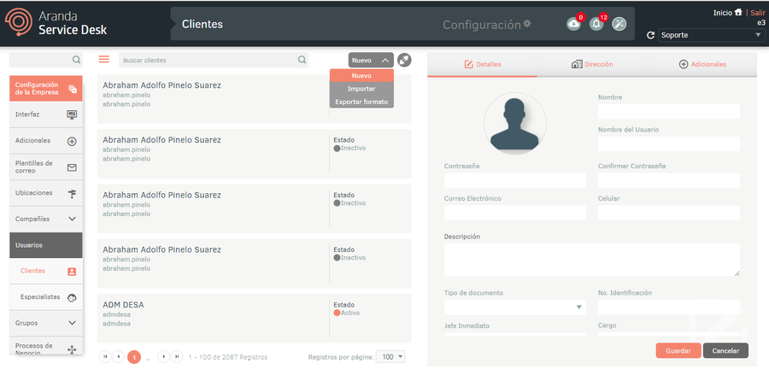This screenshot has width=769, height=369.
Task: Select Importar from the Nuevo menu
Action: (x=361, y=89)
